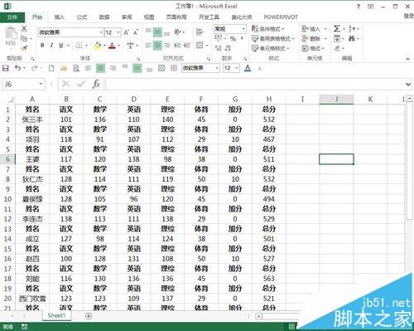Click the macro record icon in status bar

click(24, 327)
